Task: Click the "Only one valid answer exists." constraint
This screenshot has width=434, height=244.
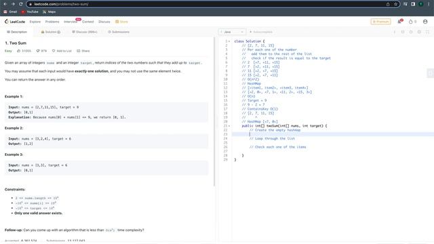Action: (x=39, y=213)
